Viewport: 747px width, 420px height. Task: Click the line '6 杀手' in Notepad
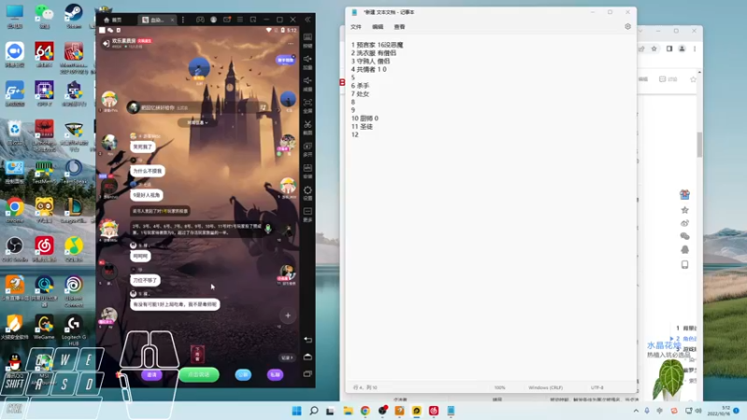point(360,86)
